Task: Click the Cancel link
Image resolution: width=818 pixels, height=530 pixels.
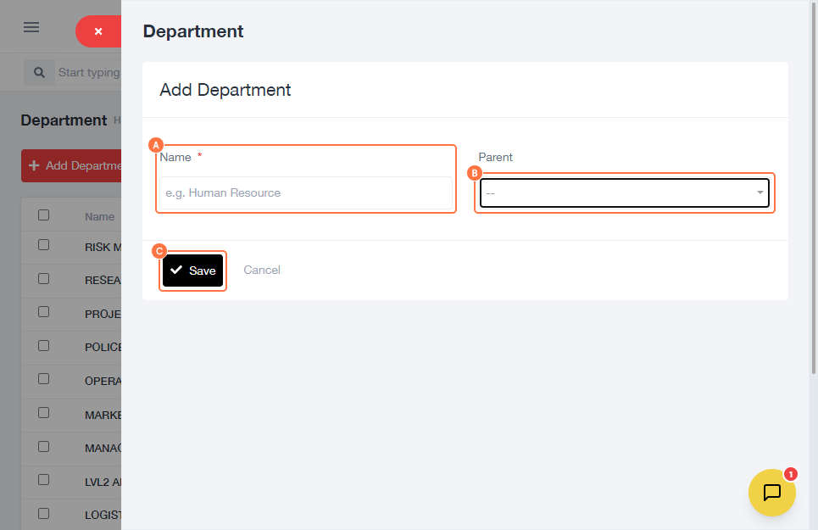Action: pos(262,270)
